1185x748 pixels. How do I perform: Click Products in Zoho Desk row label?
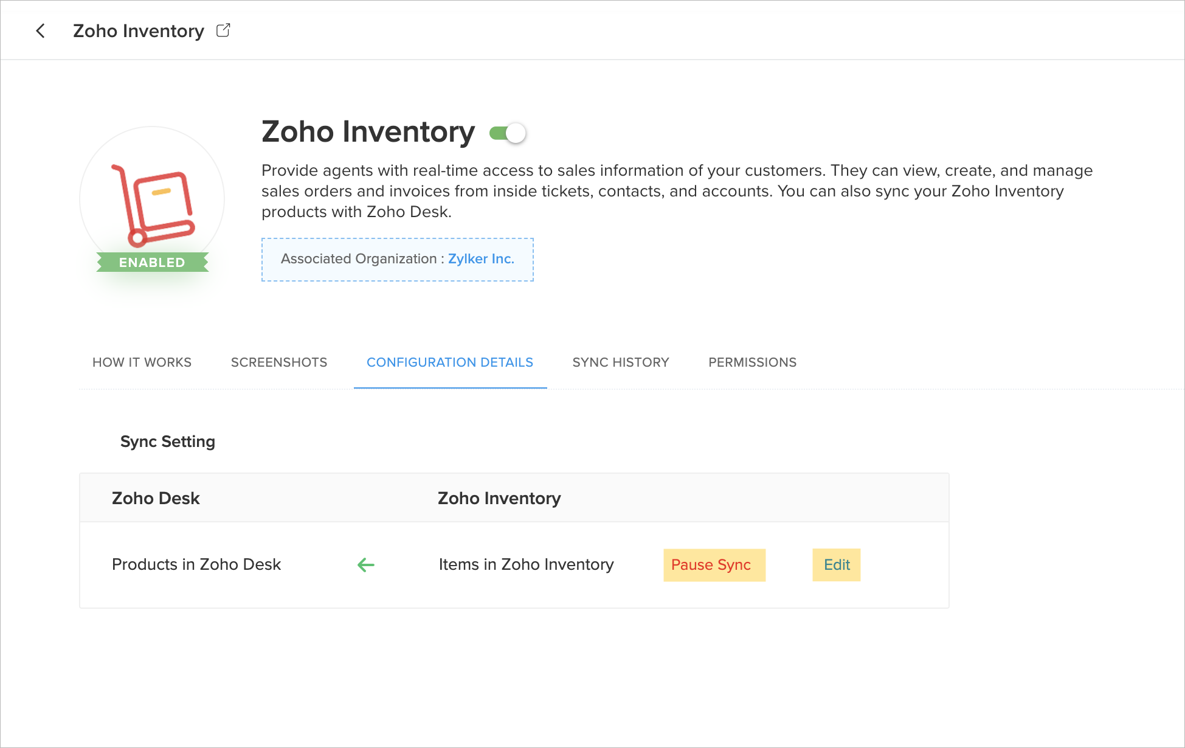(196, 565)
